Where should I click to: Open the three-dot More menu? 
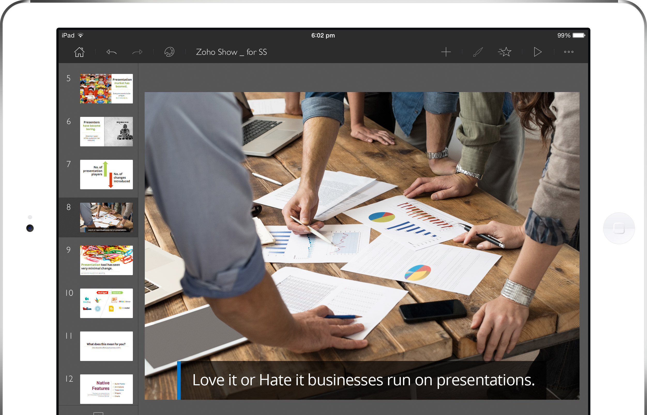click(x=569, y=52)
